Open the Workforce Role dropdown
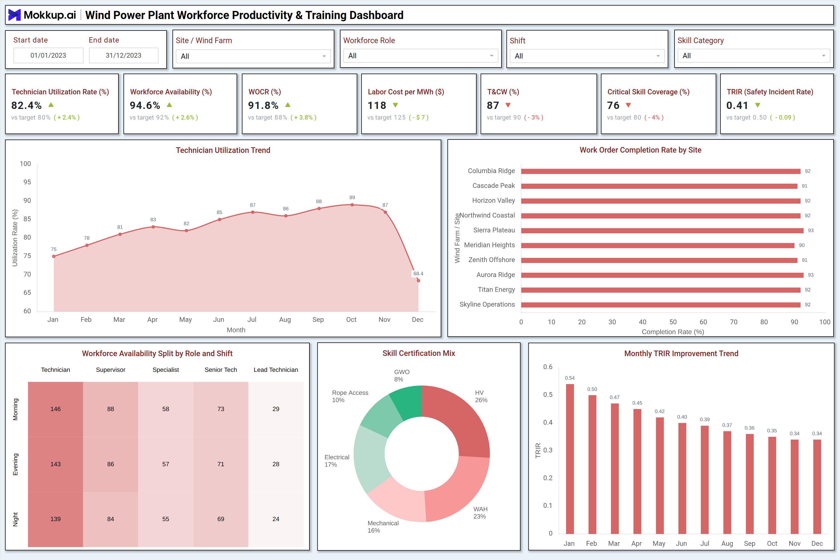Image resolution: width=840 pixels, height=560 pixels. point(421,56)
